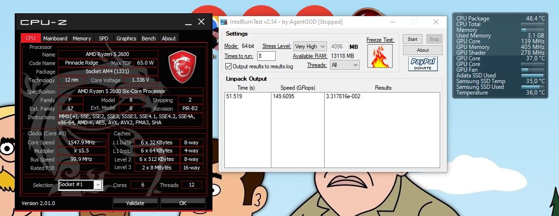Click the 99.9 MHz bus speed value
Viewport: 559px width, 216px height.
pyautogui.click(x=82, y=160)
